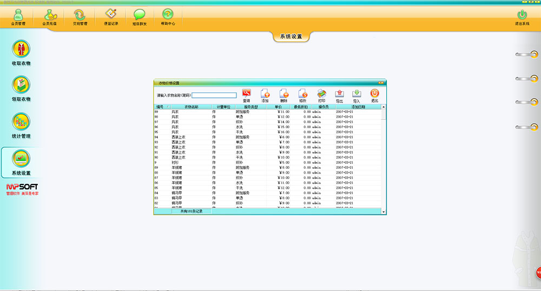Click the 删除 delete button

coord(284,95)
